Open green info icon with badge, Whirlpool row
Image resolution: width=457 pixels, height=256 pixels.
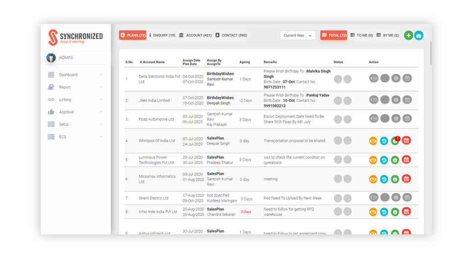point(395,141)
